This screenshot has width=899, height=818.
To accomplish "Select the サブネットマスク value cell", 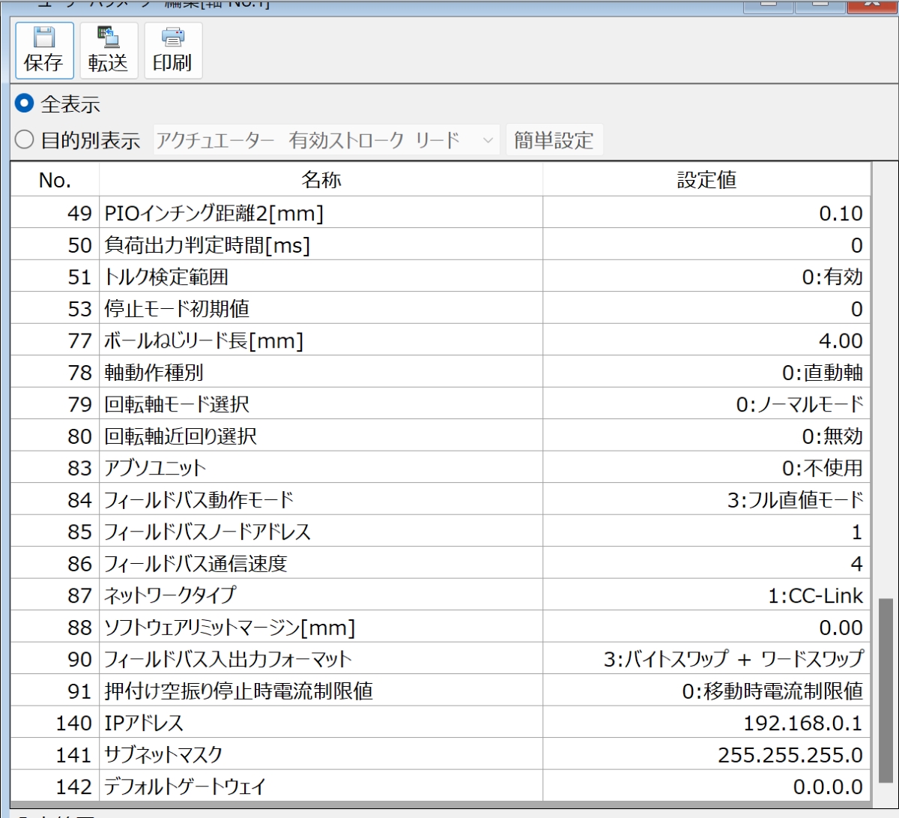I will 704,754.
